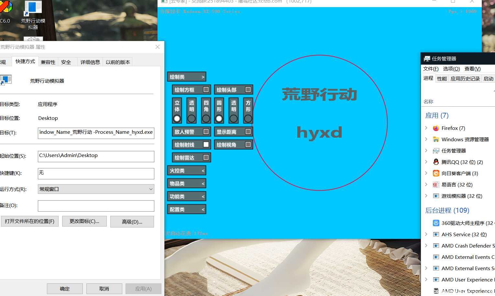Viewport: 495px width, 296px height.
Task: Enable the 绘制方框 checkbox
Action: click(206, 90)
